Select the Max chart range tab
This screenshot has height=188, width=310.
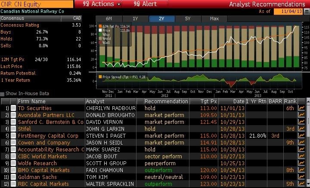pos(214,18)
